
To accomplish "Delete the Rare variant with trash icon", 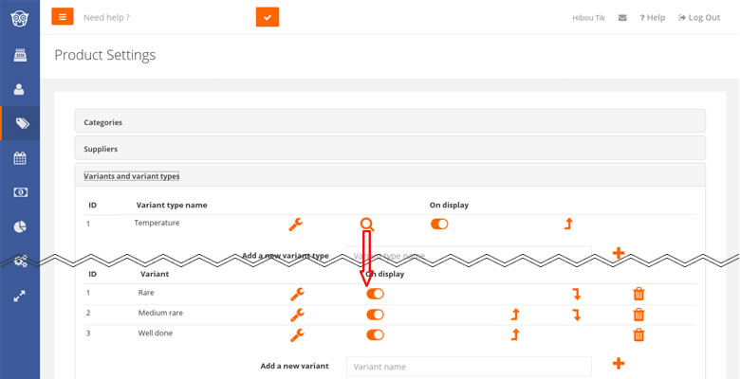I will (x=638, y=294).
